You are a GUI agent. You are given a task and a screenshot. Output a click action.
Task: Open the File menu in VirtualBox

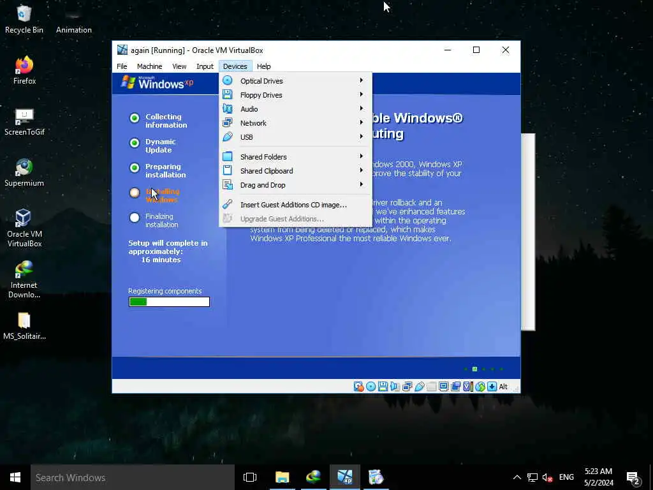click(122, 66)
